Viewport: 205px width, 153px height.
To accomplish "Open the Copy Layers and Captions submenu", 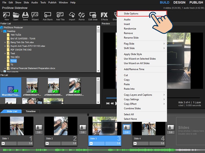I will [142, 95].
